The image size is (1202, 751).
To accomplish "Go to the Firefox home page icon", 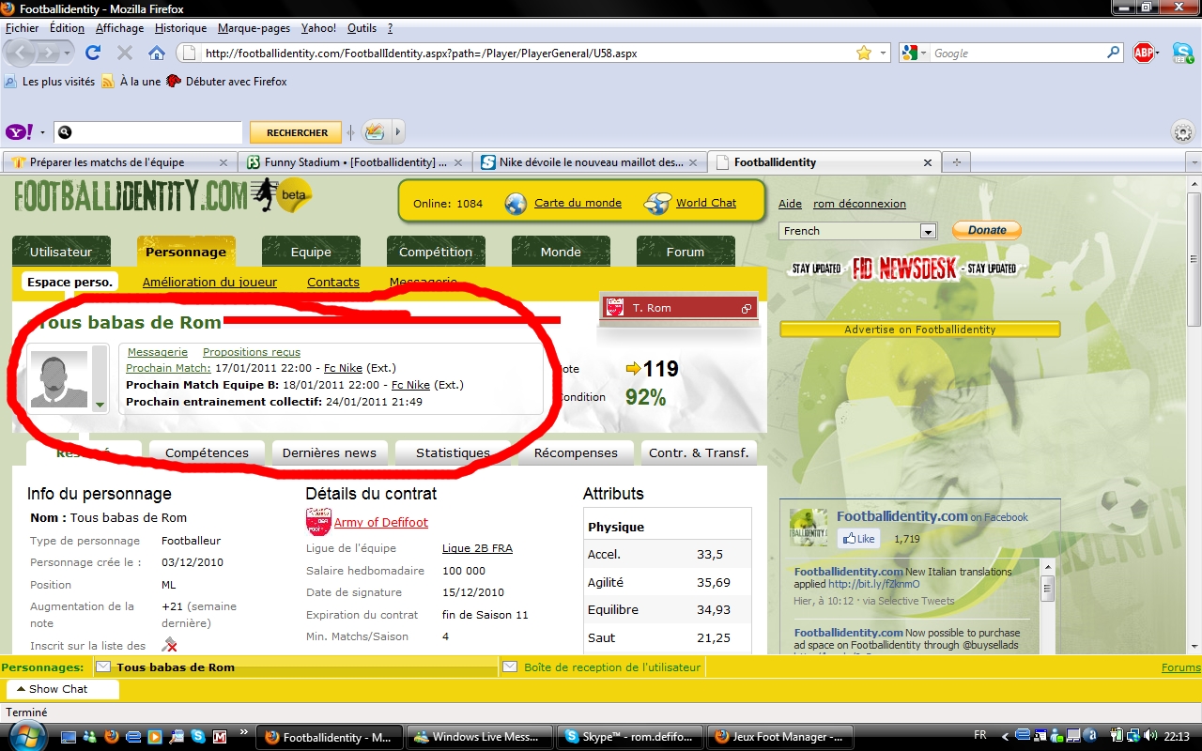I will [x=157, y=53].
